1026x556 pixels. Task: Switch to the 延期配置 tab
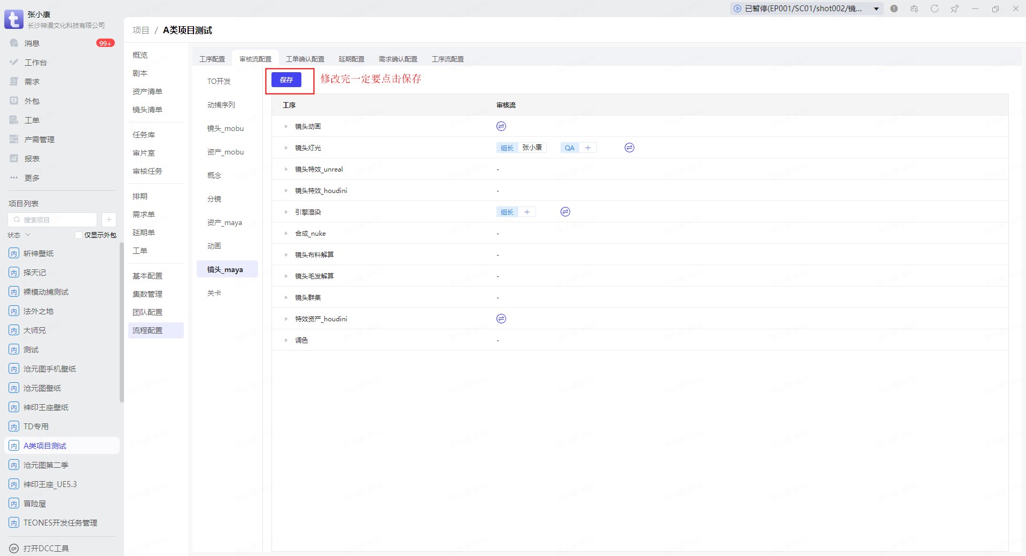(351, 59)
